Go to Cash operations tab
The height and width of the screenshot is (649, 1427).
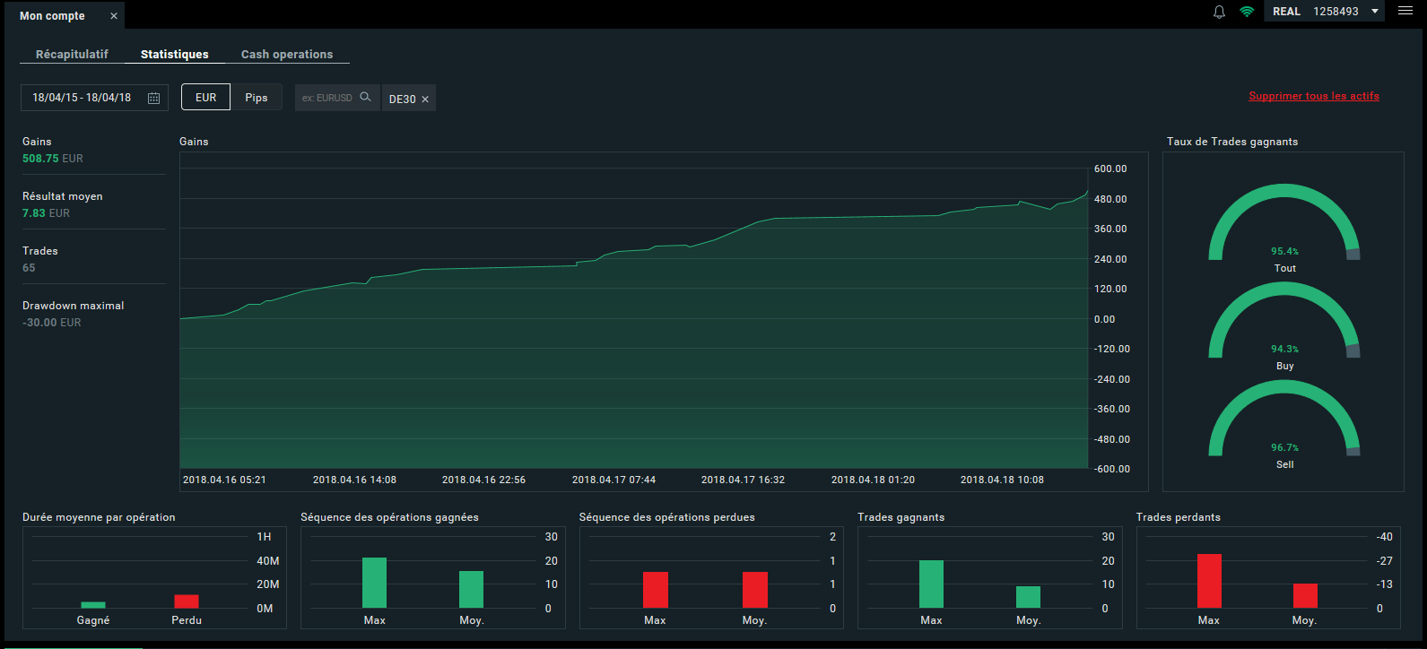point(287,55)
